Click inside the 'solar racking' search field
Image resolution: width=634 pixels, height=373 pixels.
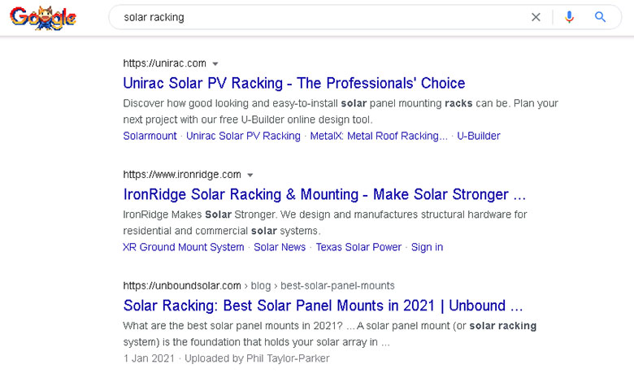pyautogui.click(x=317, y=17)
